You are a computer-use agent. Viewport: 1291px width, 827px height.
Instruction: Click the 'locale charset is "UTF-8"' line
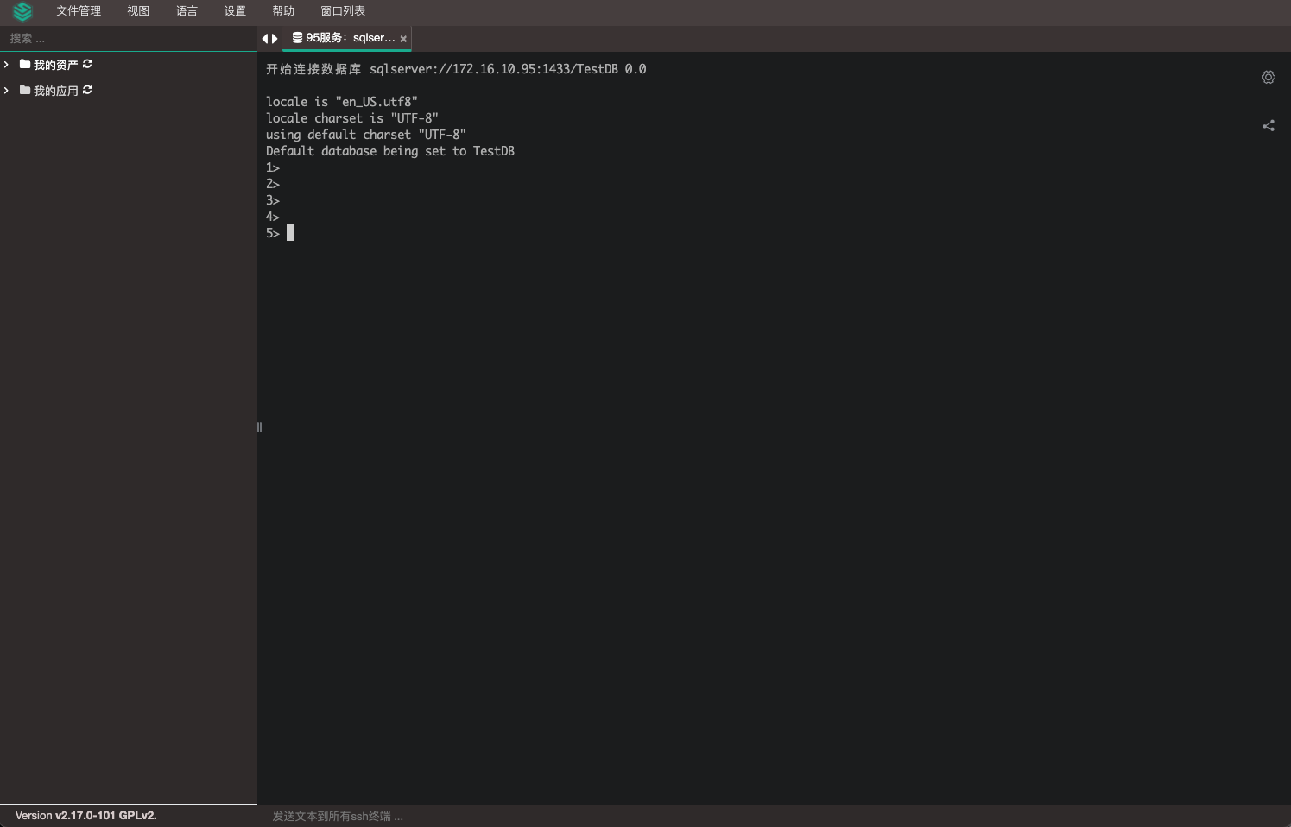coord(352,118)
